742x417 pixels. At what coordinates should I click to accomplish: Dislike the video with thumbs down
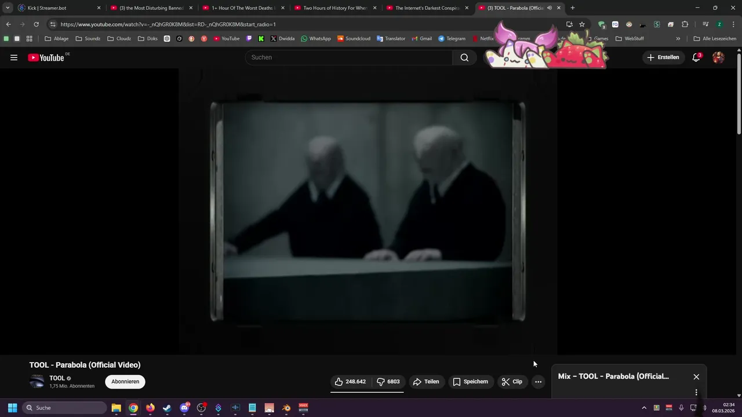[x=388, y=382]
